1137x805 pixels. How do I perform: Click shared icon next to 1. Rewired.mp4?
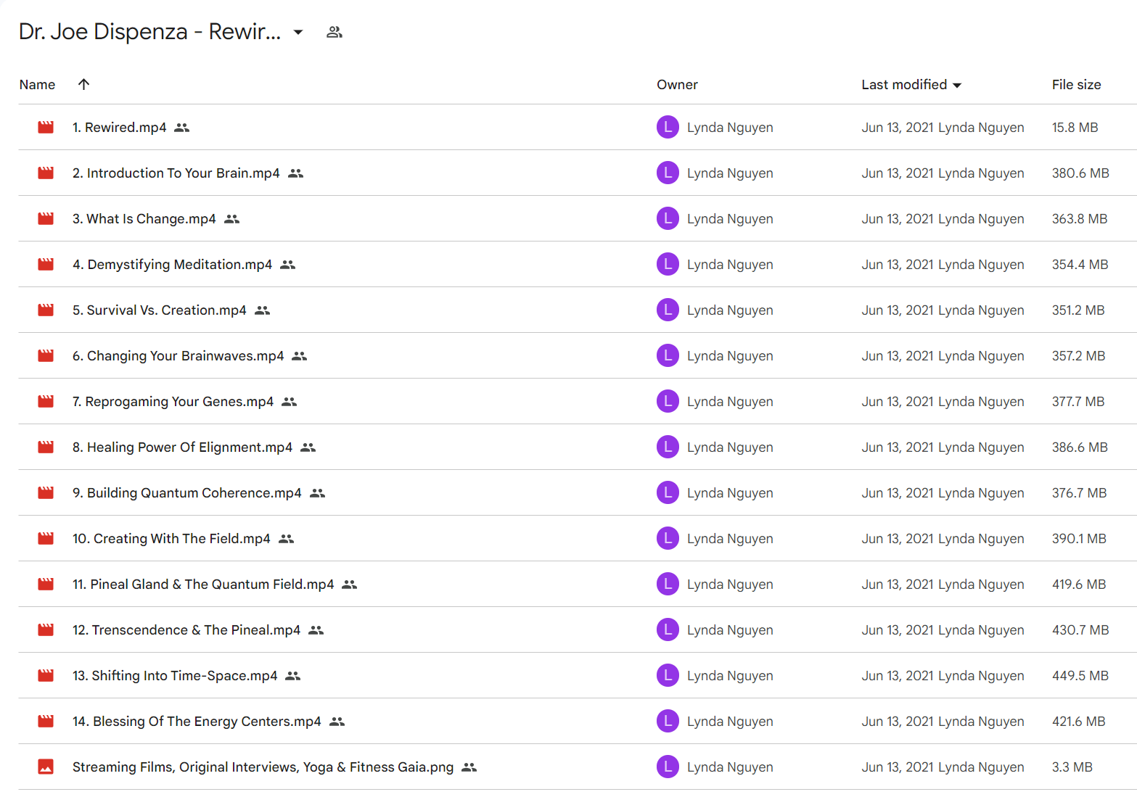(x=182, y=128)
